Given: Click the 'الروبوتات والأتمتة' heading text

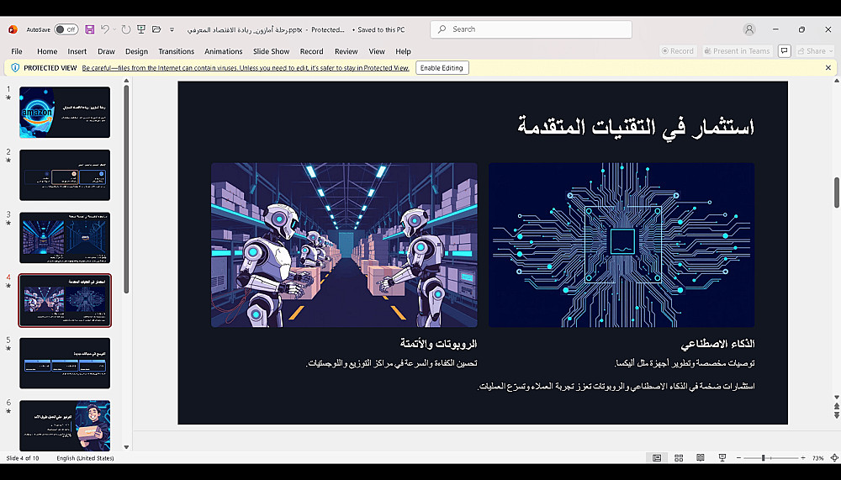Looking at the screenshot, I should (x=438, y=343).
